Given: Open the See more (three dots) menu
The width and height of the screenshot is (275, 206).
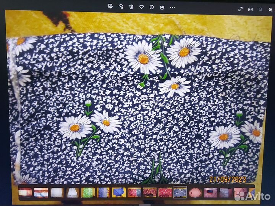Looking at the screenshot, I should point(172,7).
